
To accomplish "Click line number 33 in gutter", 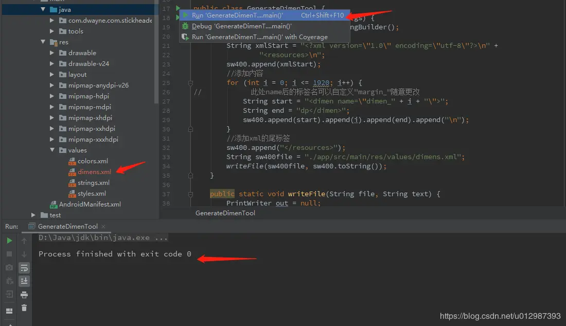I will [166, 157].
